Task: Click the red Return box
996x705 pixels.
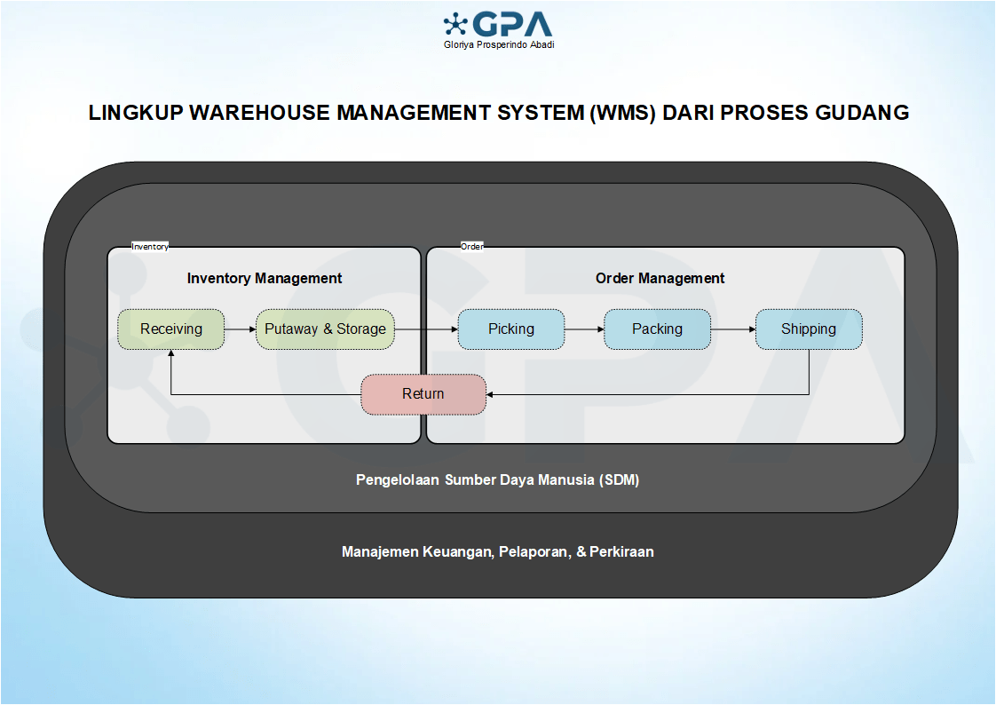Action: coord(423,394)
